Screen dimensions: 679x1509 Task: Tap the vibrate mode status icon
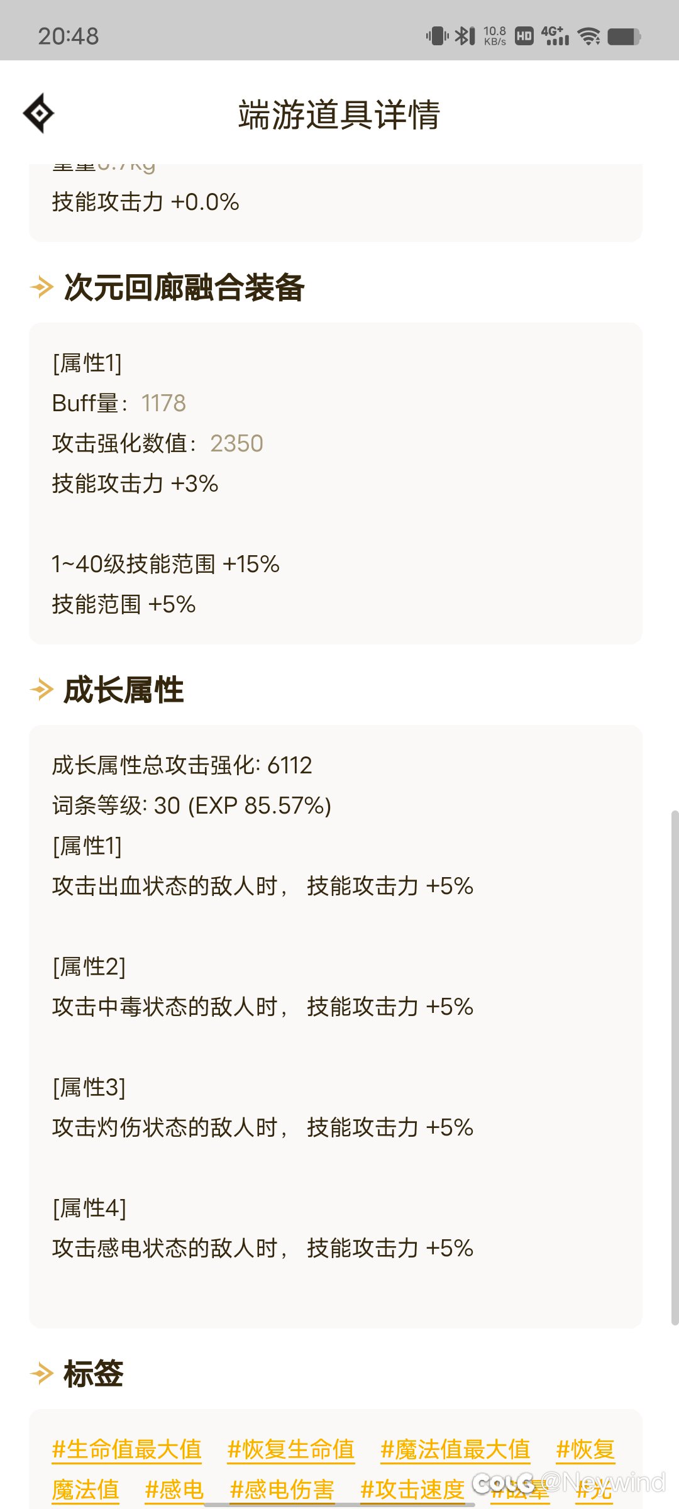click(437, 36)
